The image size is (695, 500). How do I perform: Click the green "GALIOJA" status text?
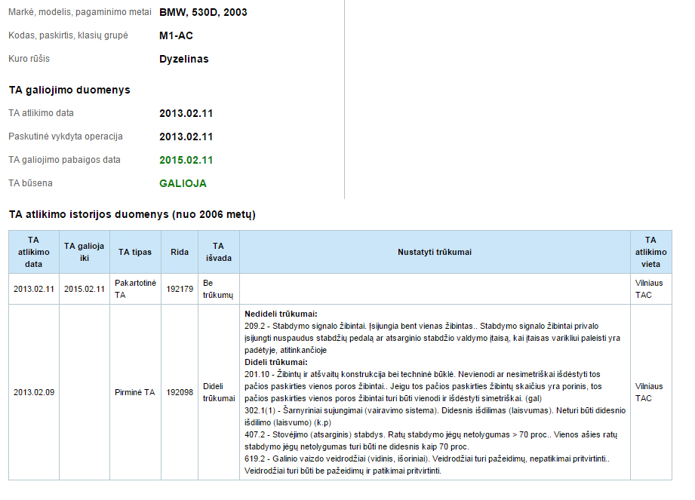(183, 183)
